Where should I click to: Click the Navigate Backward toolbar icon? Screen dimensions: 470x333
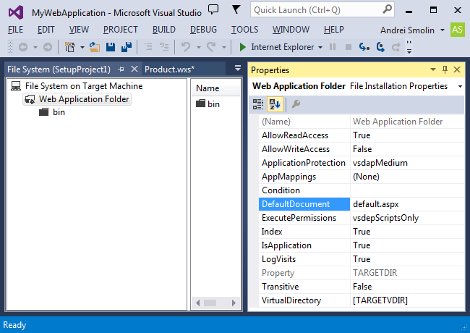point(23,47)
